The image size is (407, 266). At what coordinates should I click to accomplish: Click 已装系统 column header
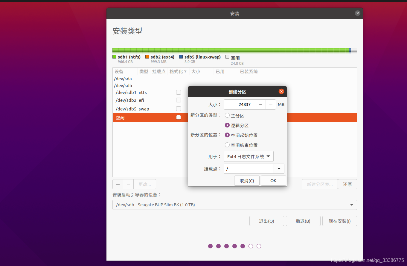point(249,72)
